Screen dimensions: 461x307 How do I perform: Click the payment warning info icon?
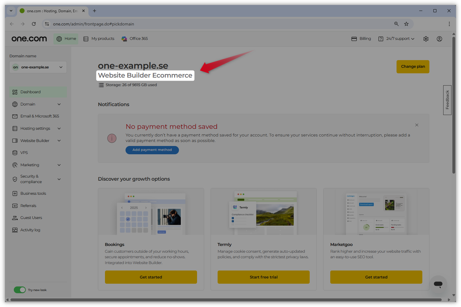tap(112, 138)
